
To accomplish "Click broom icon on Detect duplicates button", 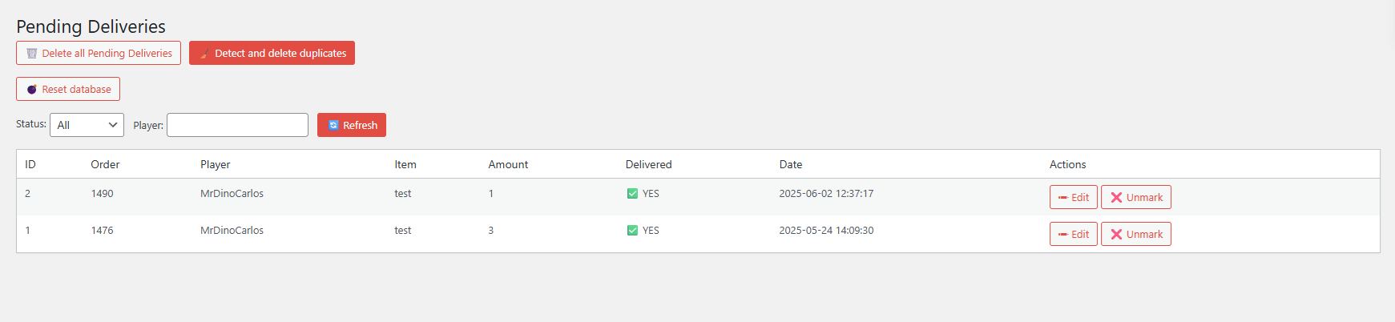I will (x=205, y=54).
